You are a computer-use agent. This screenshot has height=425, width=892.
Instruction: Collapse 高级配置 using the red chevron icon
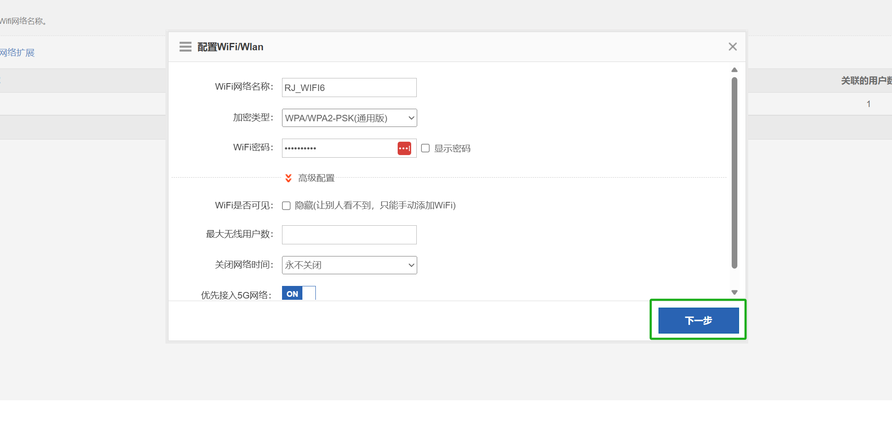pos(289,178)
